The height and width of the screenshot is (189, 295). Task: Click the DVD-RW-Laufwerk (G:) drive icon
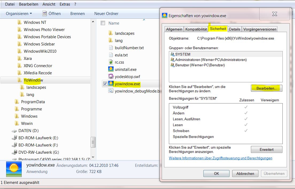(x=14, y=152)
